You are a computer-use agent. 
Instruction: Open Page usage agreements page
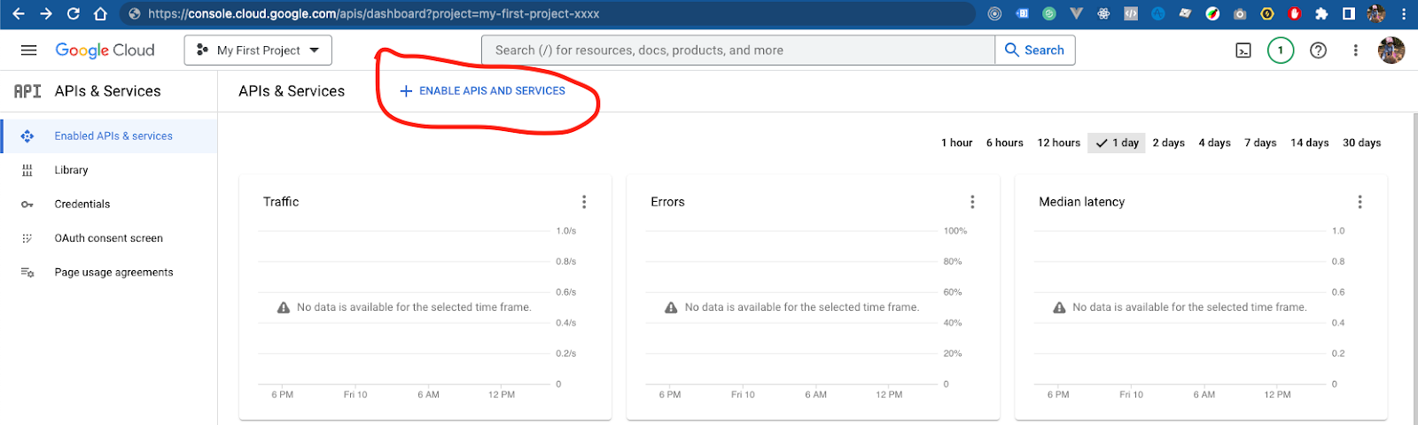(x=109, y=273)
